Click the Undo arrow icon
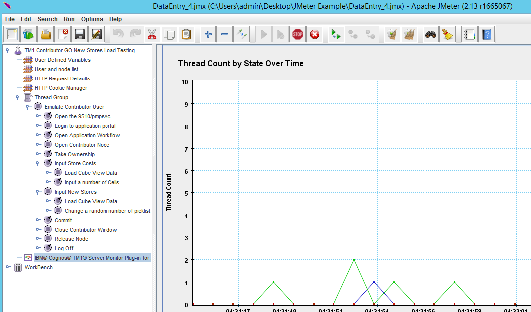 click(118, 34)
